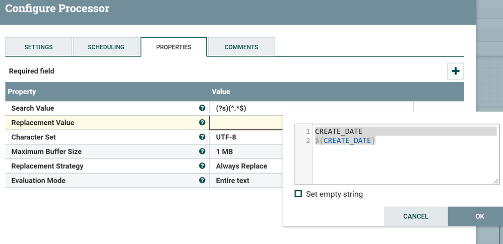Screen dimensions: 503x244
Task: Cancel the replacement value edit
Action: point(415,216)
